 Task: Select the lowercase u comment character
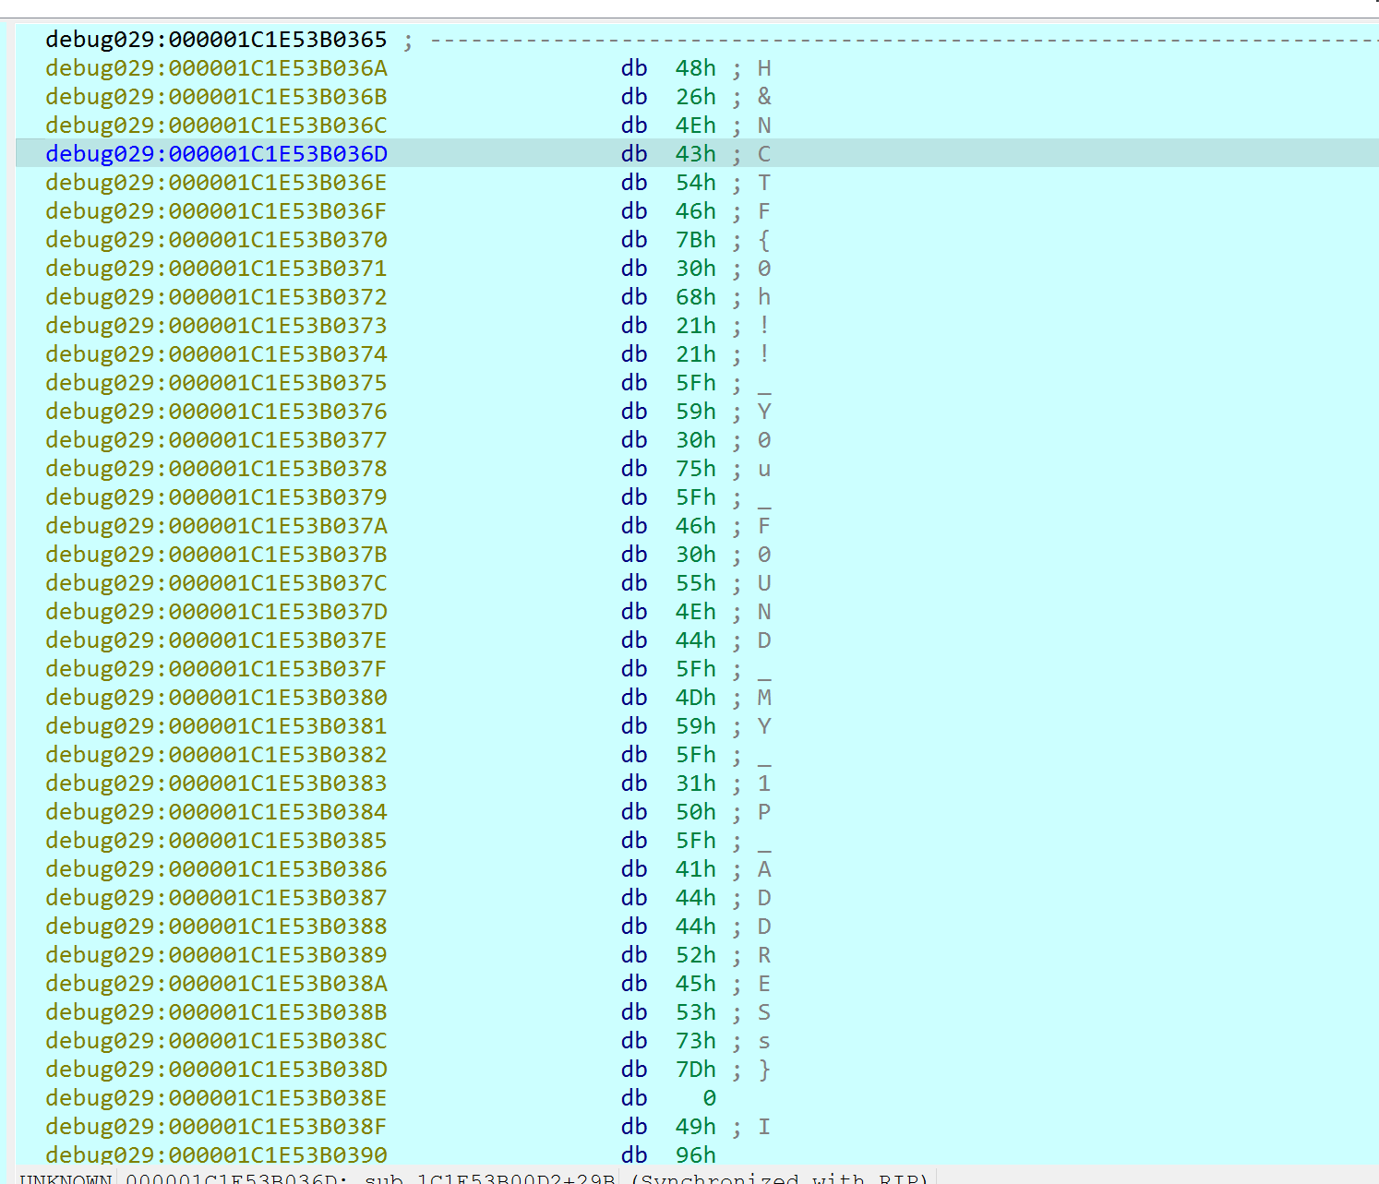pos(764,469)
